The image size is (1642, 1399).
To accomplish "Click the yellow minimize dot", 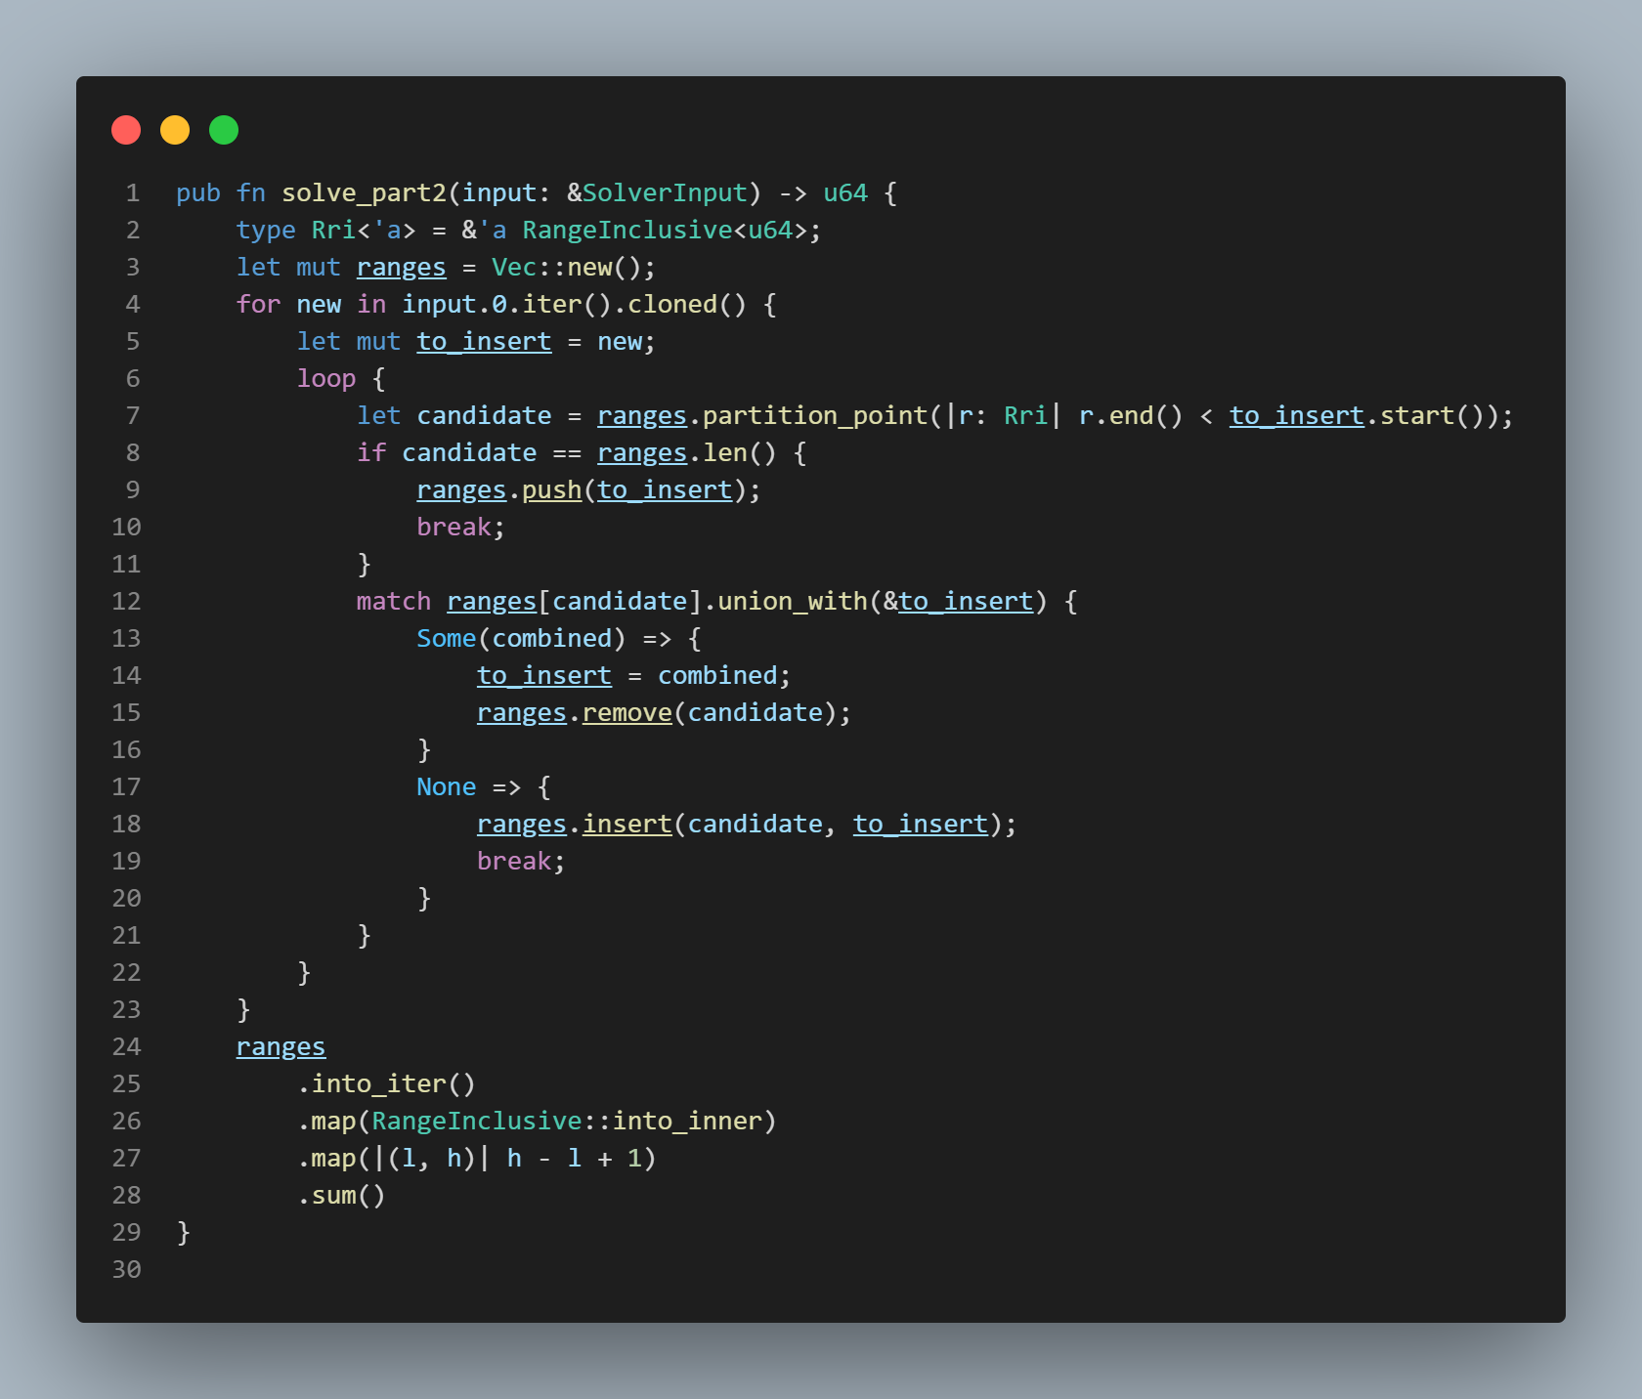I will click(x=175, y=130).
